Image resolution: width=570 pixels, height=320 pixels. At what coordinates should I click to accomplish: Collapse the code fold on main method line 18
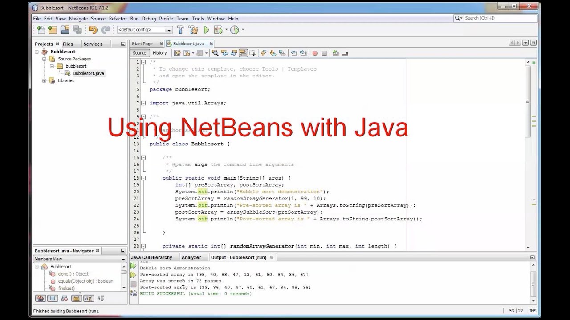(143, 178)
